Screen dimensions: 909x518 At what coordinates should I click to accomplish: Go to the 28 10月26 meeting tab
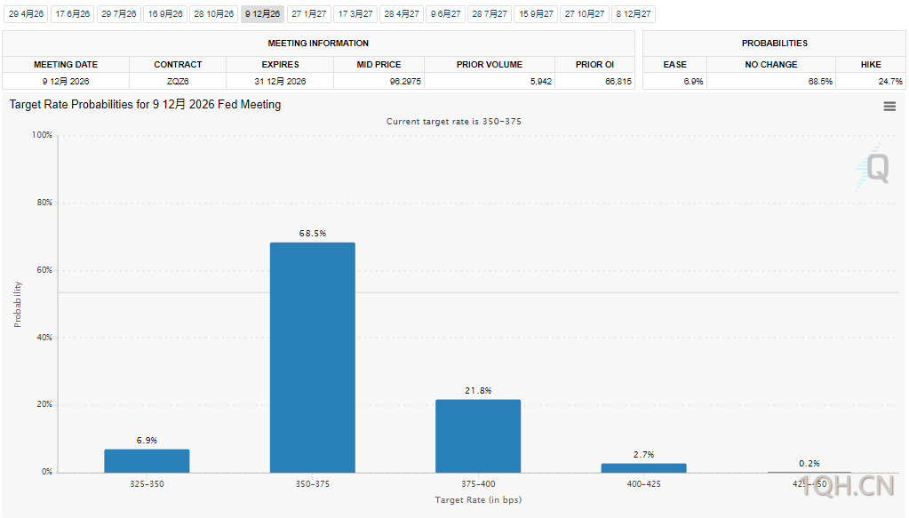[213, 14]
